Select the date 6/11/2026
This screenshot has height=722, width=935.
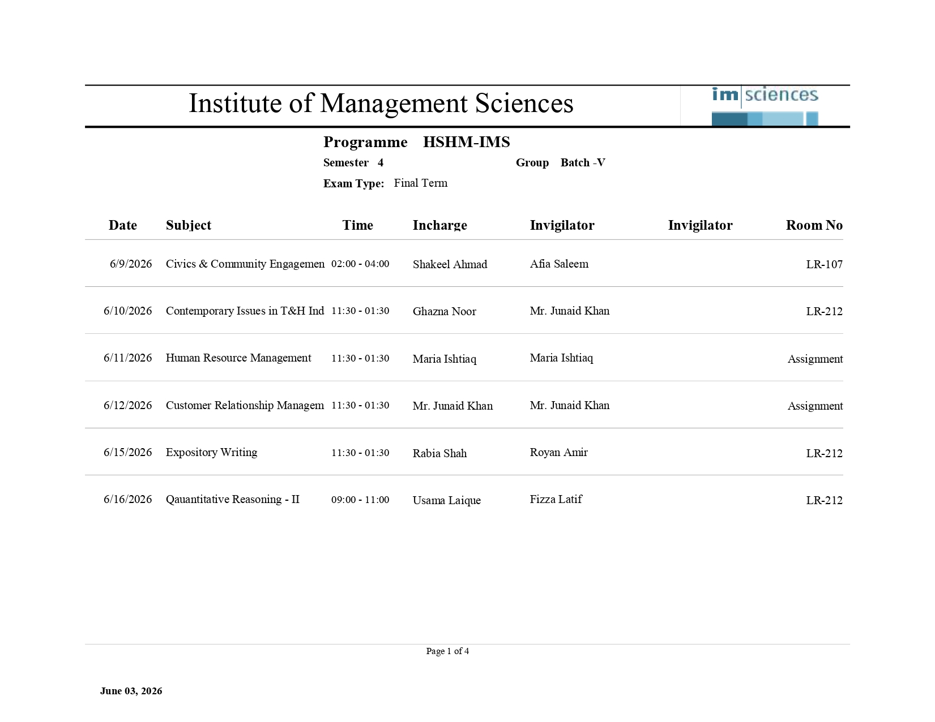tap(127, 358)
